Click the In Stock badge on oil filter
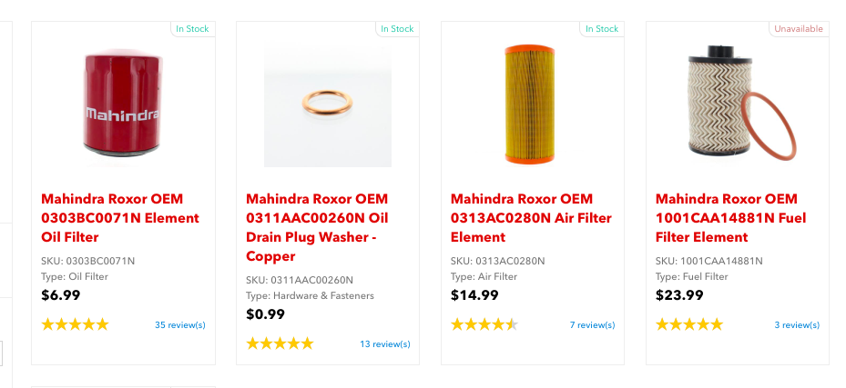 [x=192, y=29]
